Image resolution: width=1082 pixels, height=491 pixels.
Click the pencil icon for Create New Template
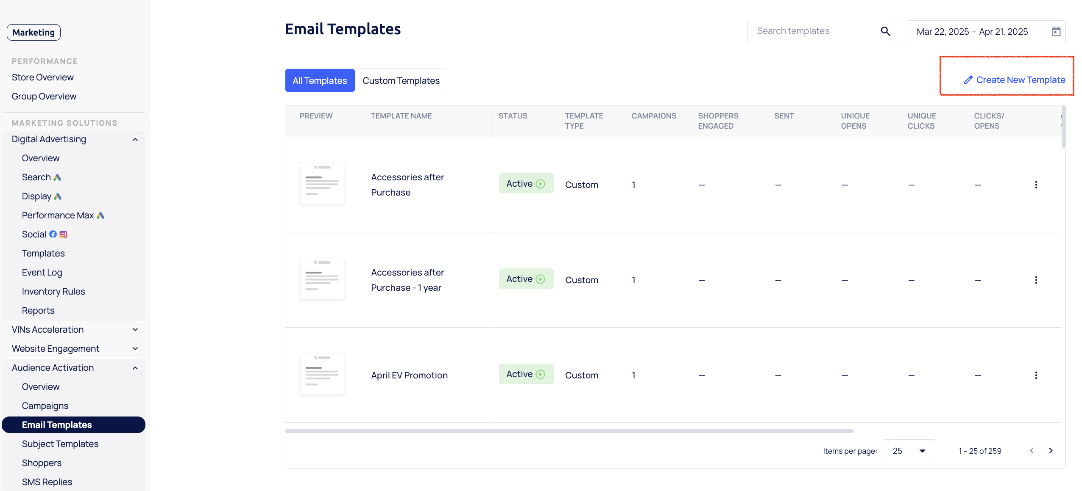point(968,80)
